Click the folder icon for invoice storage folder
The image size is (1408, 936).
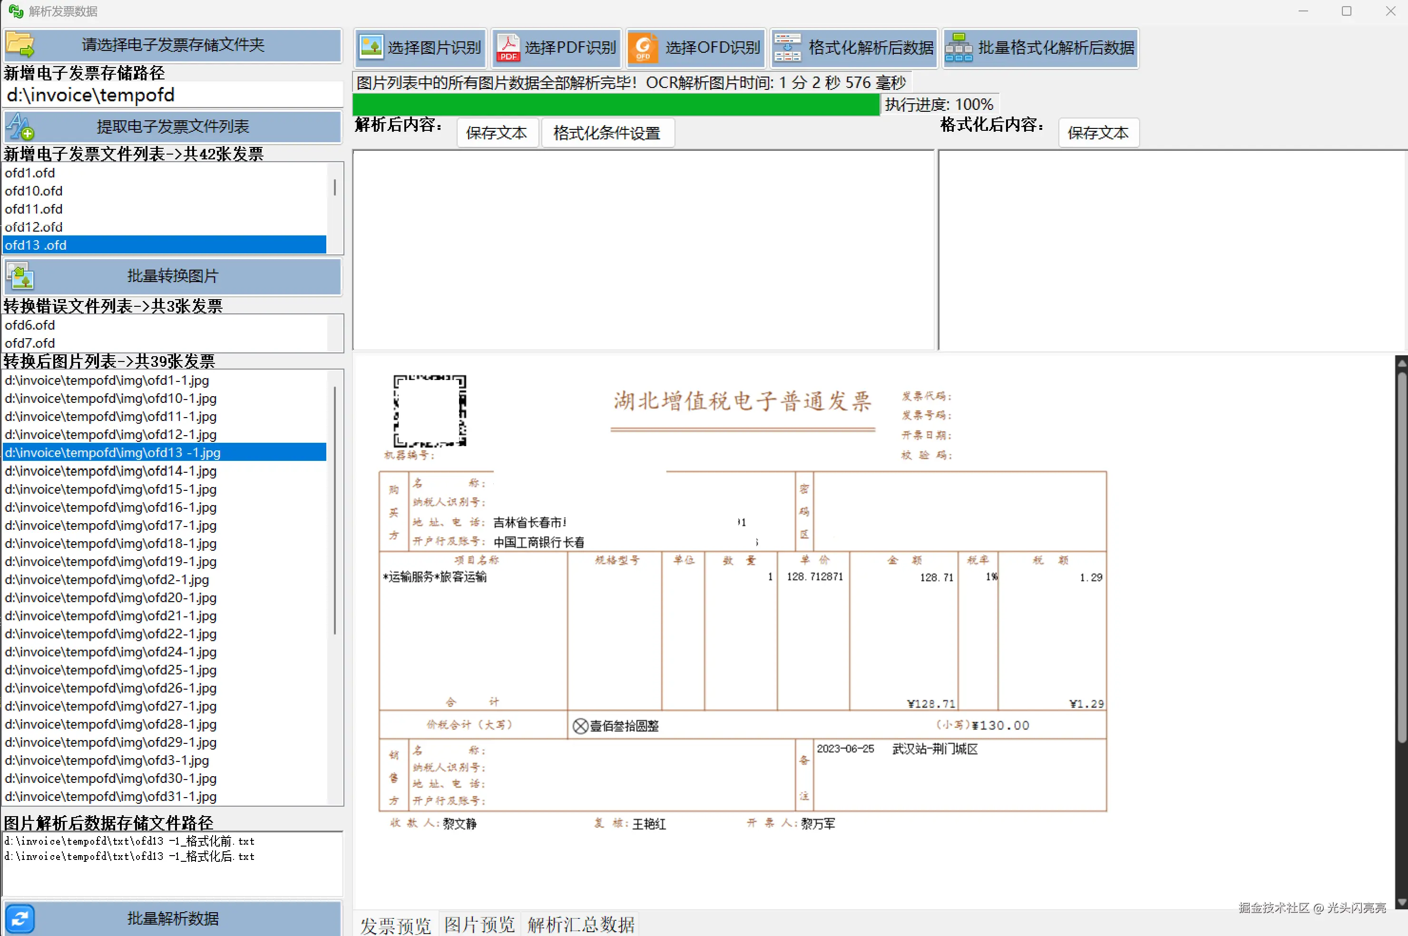[20, 45]
